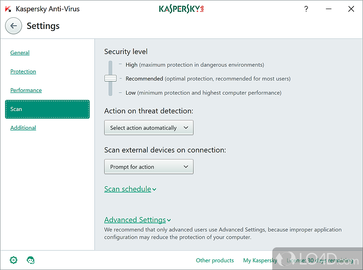The image size is (363, 270).
Task: Click the back arrow button
Action: [x=14, y=26]
